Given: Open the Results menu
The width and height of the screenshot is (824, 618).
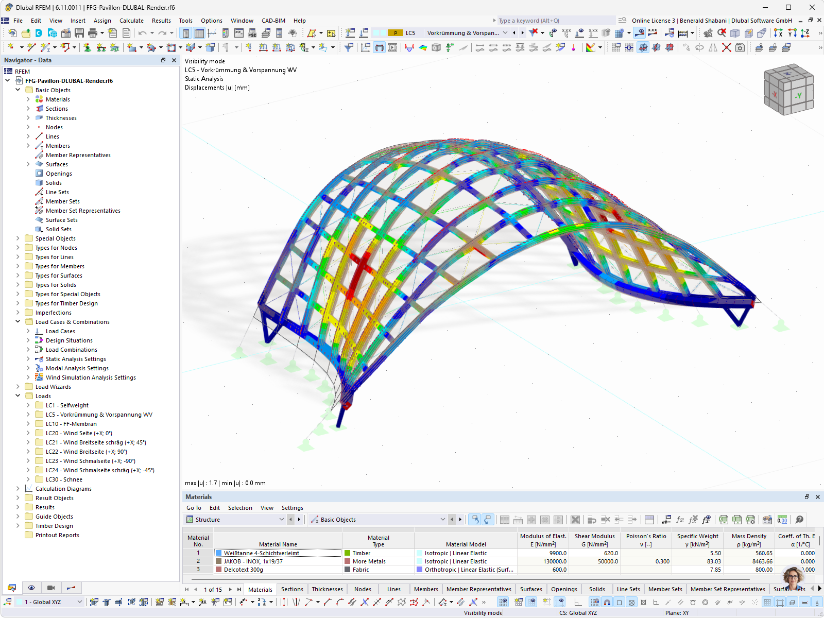Looking at the screenshot, I should tap(161, 21).
